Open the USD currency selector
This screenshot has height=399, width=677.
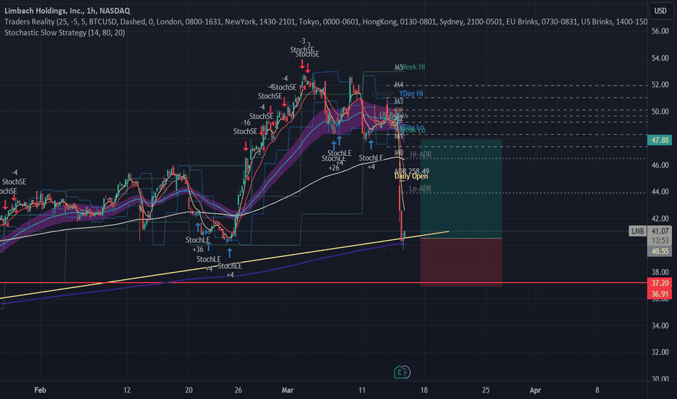(x=660, y=11)
